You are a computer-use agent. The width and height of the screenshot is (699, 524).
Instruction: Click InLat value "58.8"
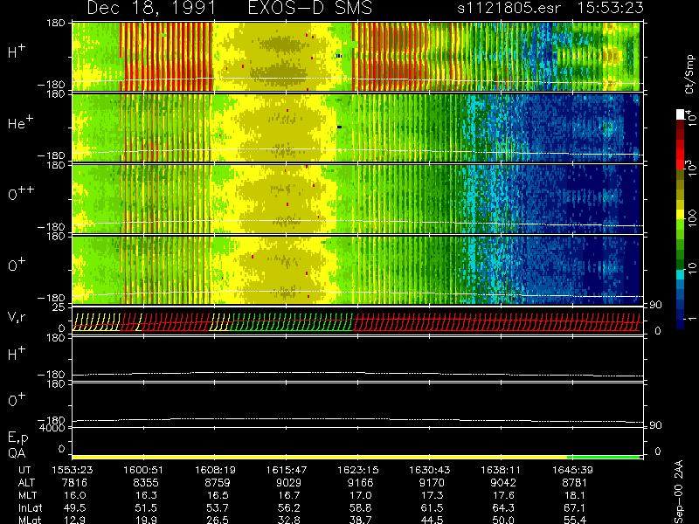[360, 507]
